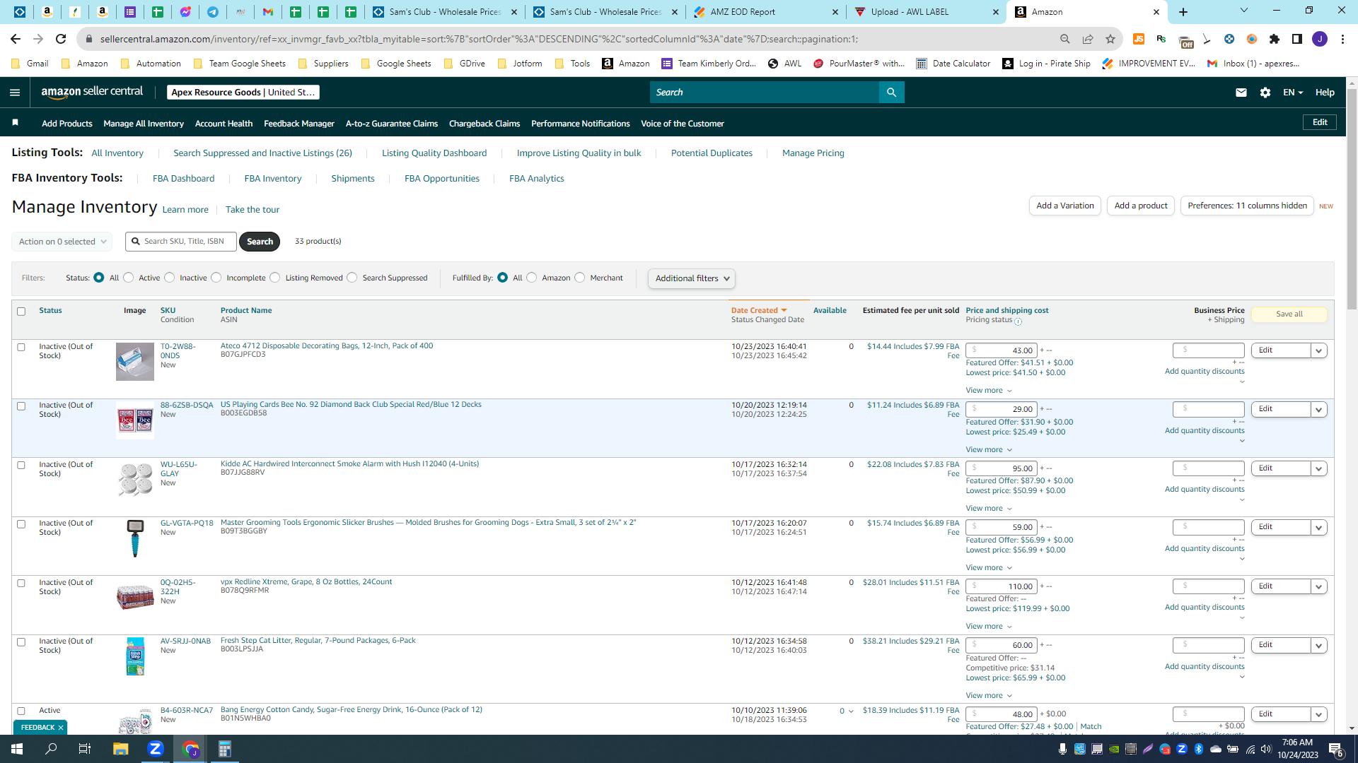Click the share page icon in address bar

pos(1088,39)
